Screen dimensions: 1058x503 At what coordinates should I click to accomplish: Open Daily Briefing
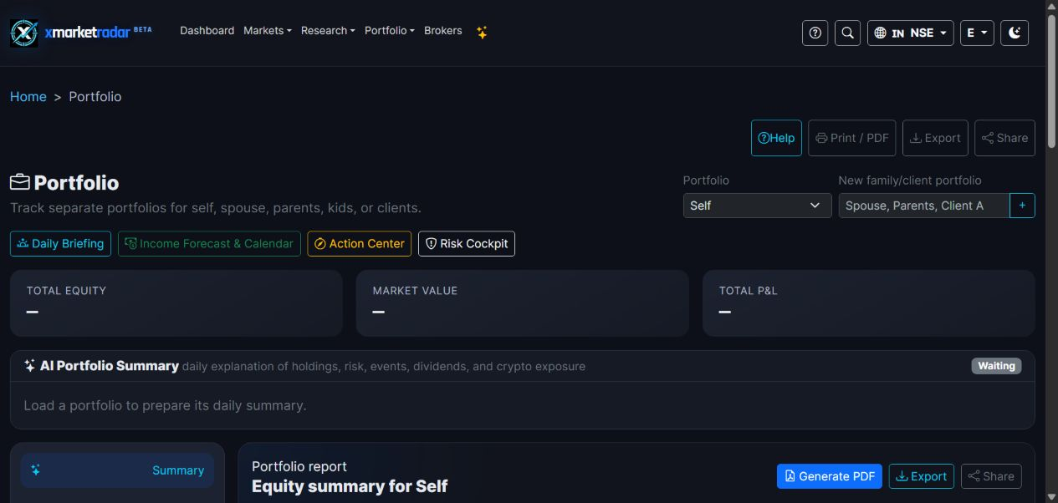(x=60, y=244)
